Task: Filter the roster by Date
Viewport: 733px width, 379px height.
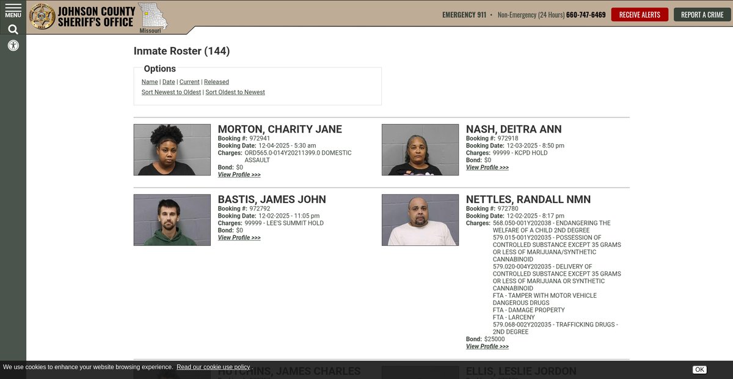Action: click(x=169, y=82)
